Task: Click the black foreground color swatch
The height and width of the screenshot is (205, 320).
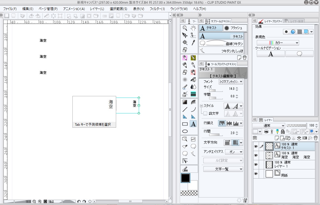Action: tap(185, 178)
